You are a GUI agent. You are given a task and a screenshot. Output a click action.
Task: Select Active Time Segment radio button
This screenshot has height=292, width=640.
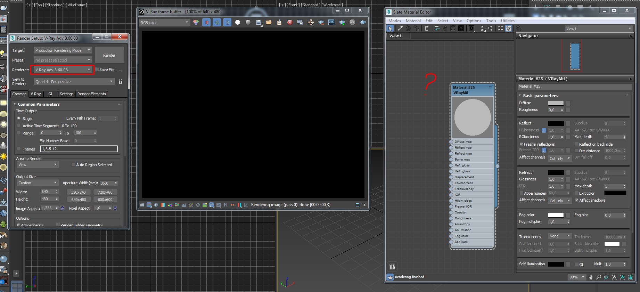click(x=19, y=125)
